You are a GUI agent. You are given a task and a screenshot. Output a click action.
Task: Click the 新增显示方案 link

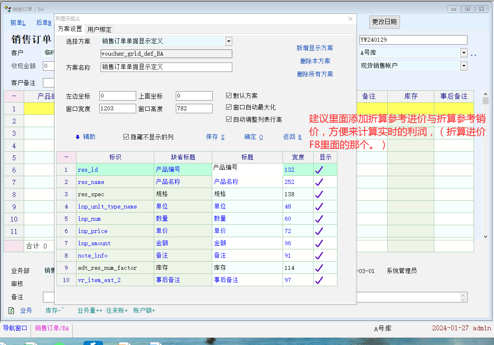pyautogui.click(x=314, y=48)
